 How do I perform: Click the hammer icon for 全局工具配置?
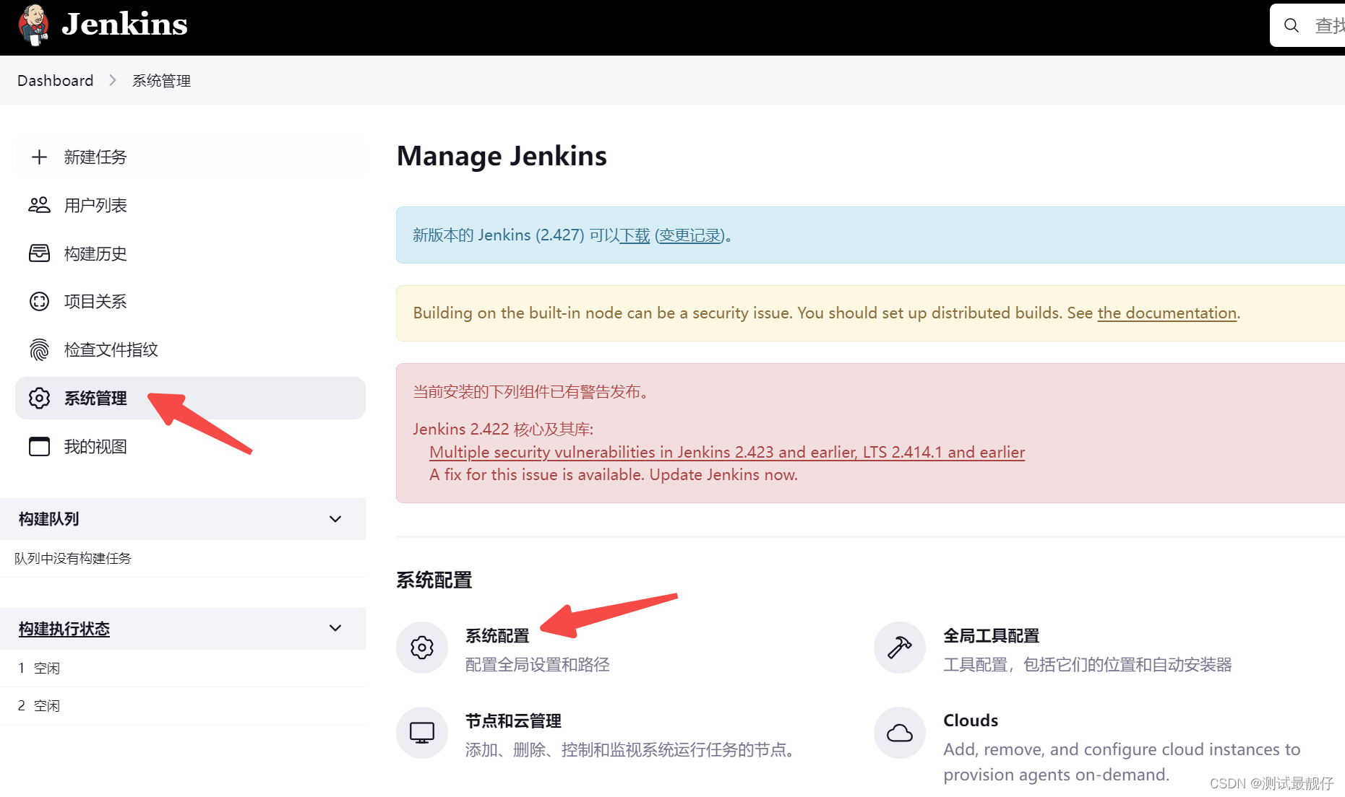pyautogui.click(x=900, y=648)
